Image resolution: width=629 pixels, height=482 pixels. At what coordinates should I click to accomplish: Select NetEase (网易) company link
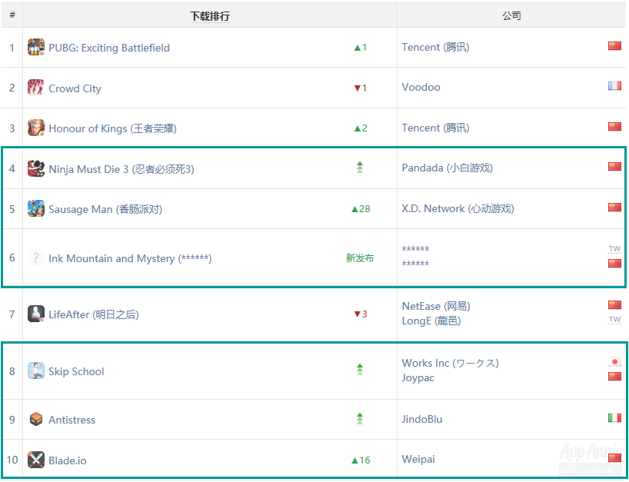[436, 306]
